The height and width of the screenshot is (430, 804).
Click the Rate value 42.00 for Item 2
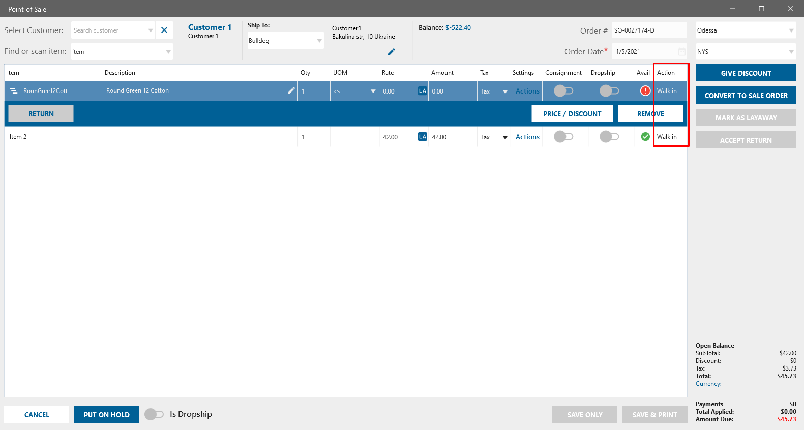(391, 137)
